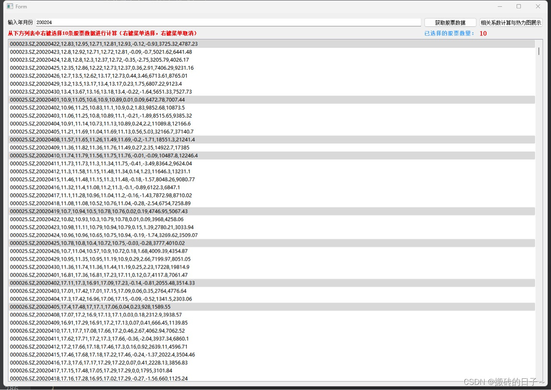Screen dimensions: 551x390
Task: Select row 000025.SZ,20020410
Action: click(272, 156)
